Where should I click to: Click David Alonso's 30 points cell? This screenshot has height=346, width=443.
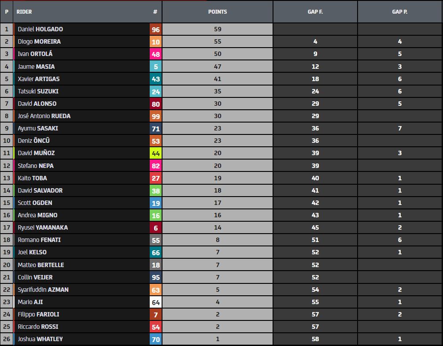(x=218, y=104)
